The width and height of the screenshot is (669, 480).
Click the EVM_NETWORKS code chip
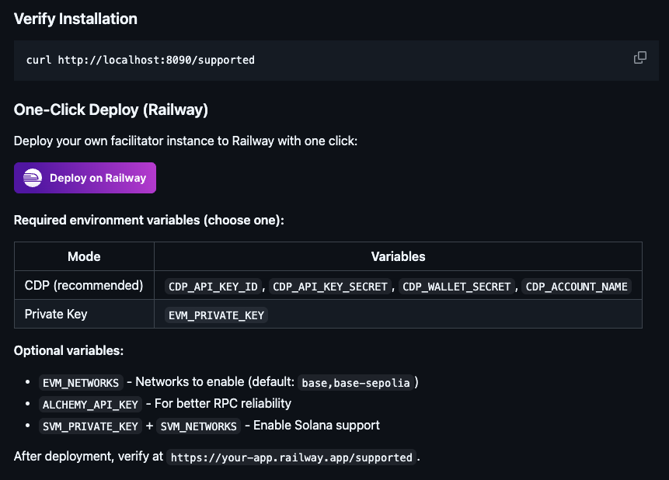[80, 382]
